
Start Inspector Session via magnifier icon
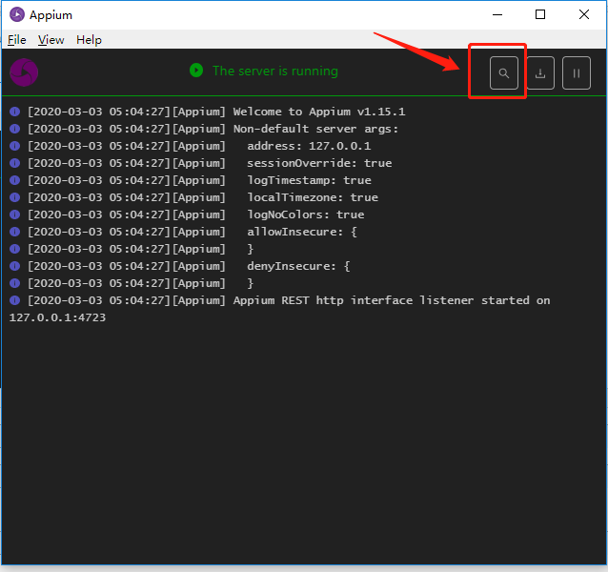pyautogui.click(x=504, y=72)
